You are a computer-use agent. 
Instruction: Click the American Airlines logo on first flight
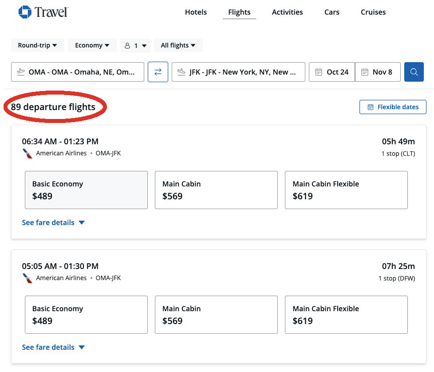tap(28, 154)
